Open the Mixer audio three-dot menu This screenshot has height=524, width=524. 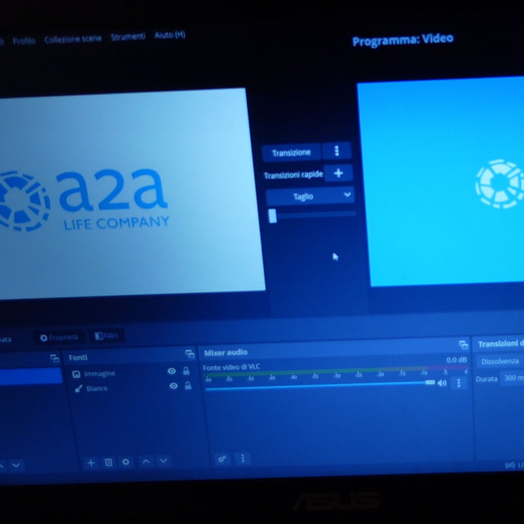(243, 458)
